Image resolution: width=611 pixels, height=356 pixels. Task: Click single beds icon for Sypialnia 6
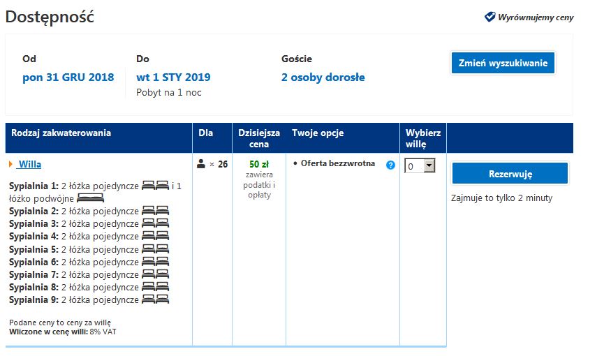[155, 261]
